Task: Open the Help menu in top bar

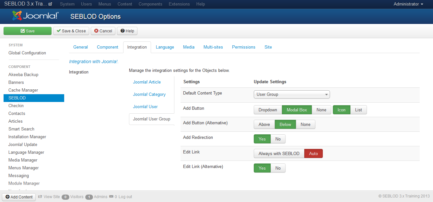Action: [x=201, y=4]
